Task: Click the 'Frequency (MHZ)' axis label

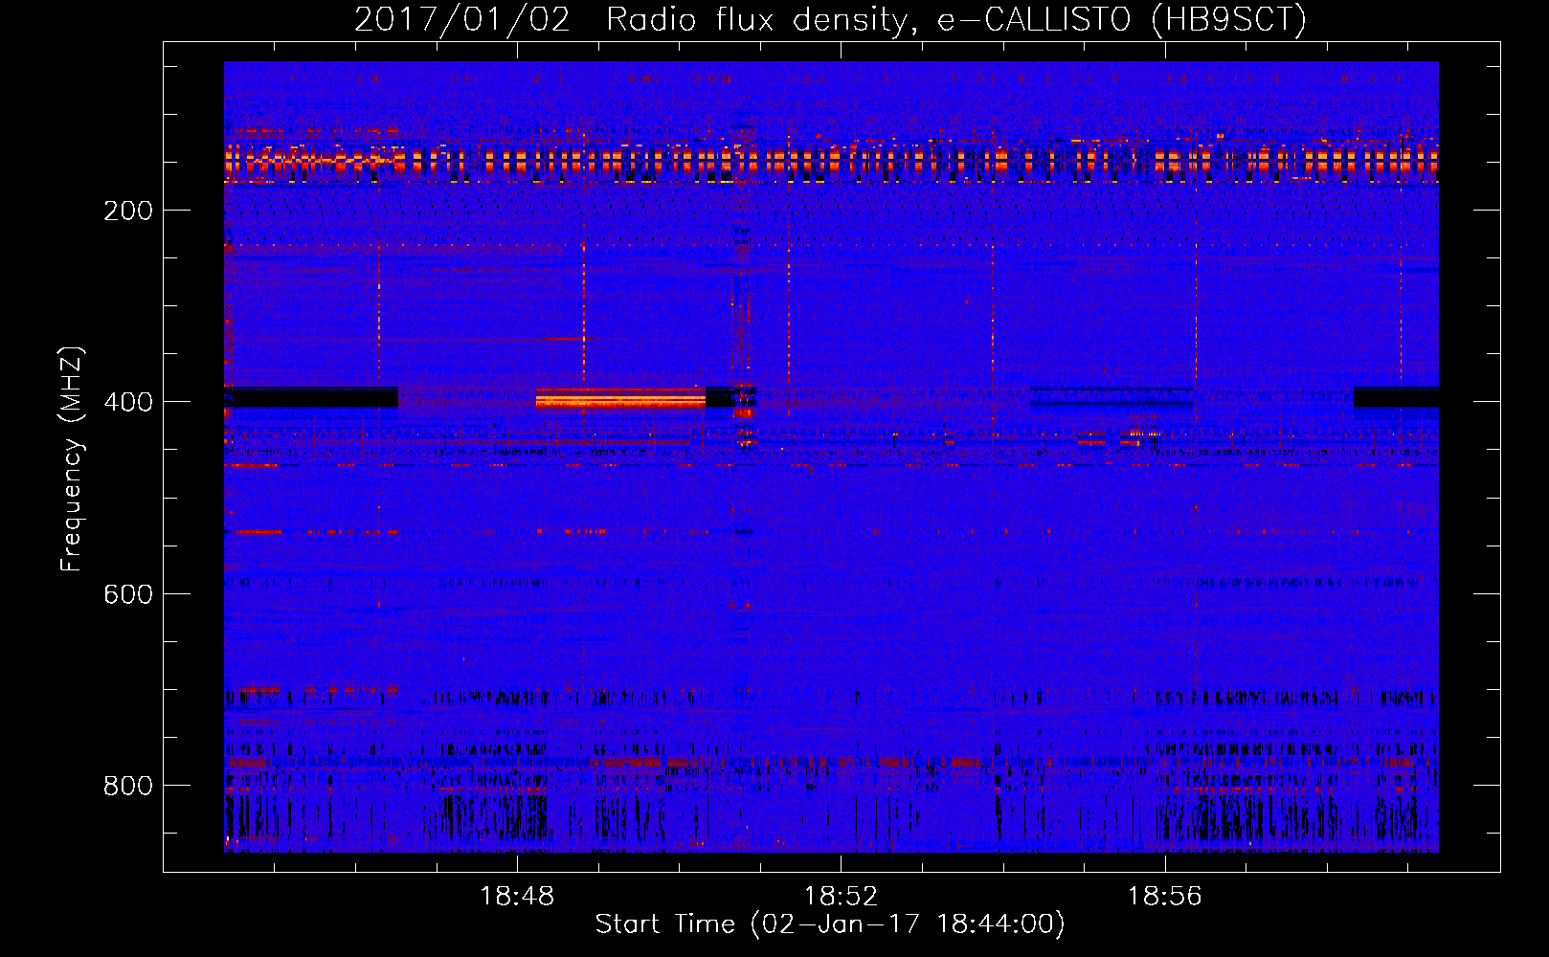Action: pyautogui.click(x=72, y=459)
